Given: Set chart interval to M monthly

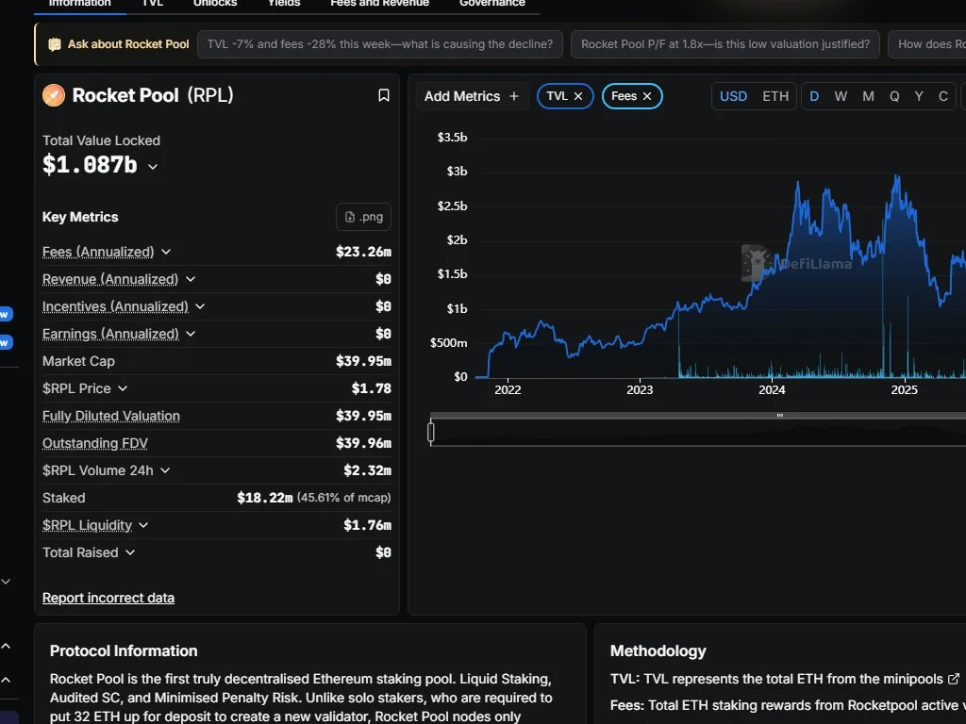Looking at the screenshot, I should point(868,96).
